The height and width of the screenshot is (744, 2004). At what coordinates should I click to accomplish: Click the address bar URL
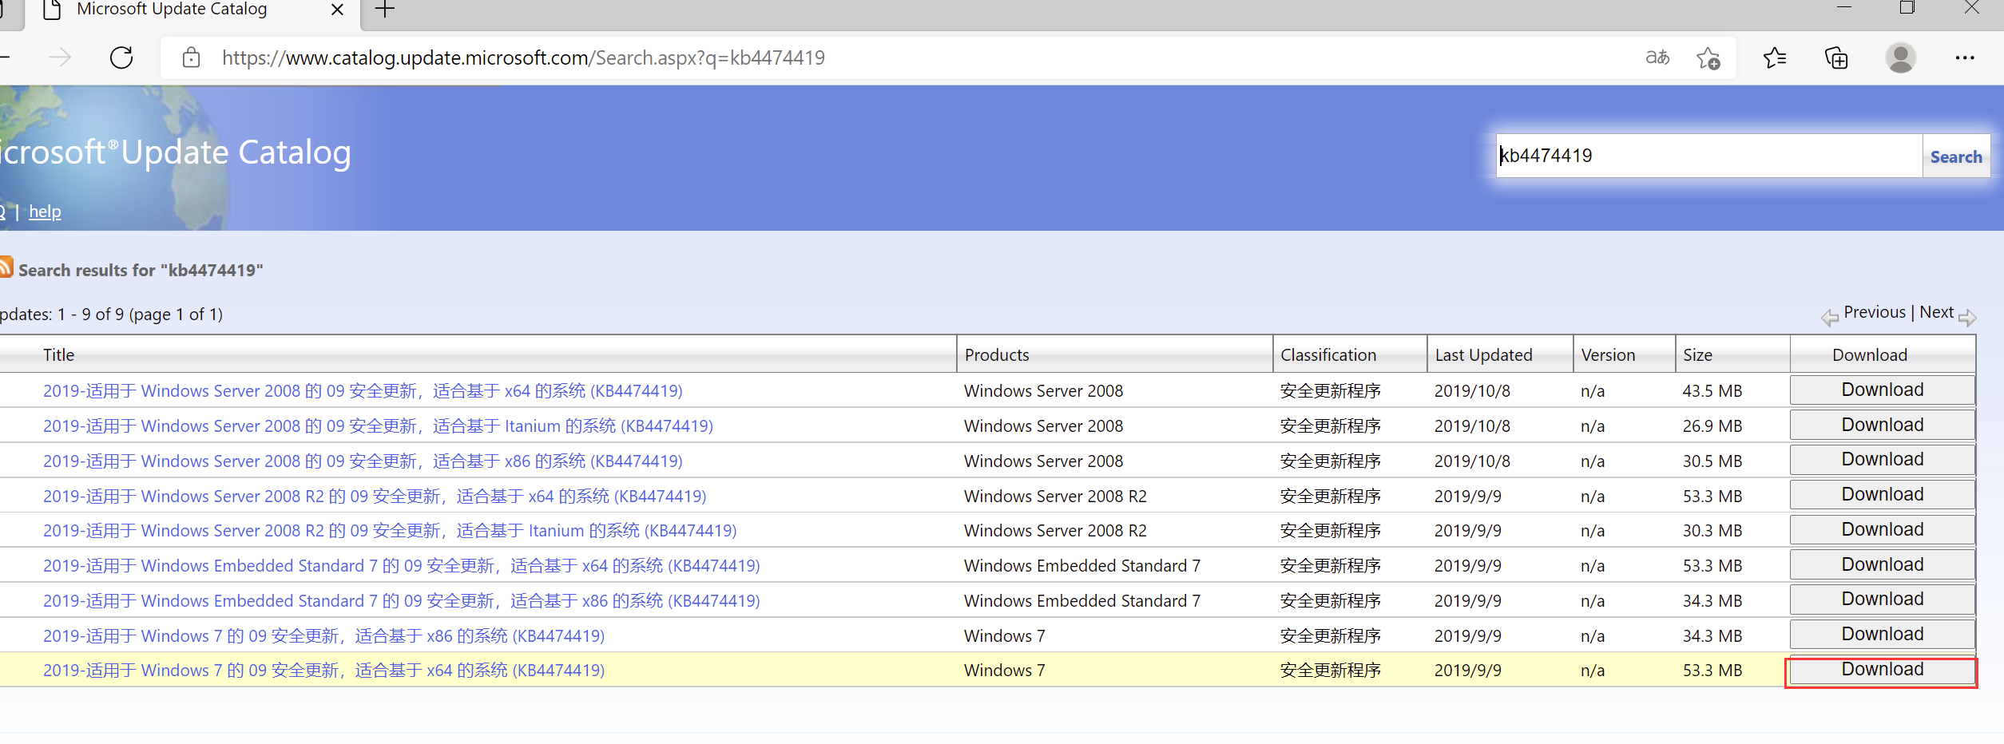pos(523,57)
